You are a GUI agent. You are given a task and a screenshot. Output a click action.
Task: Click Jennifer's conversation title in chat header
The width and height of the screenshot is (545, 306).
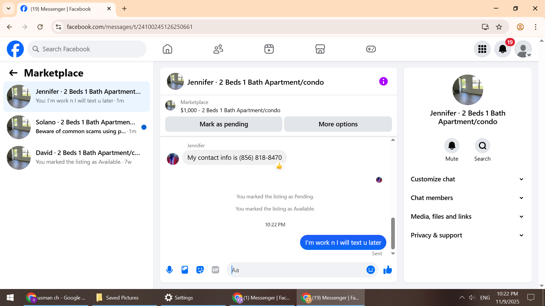pyautogui.click(x=255, y=82)
